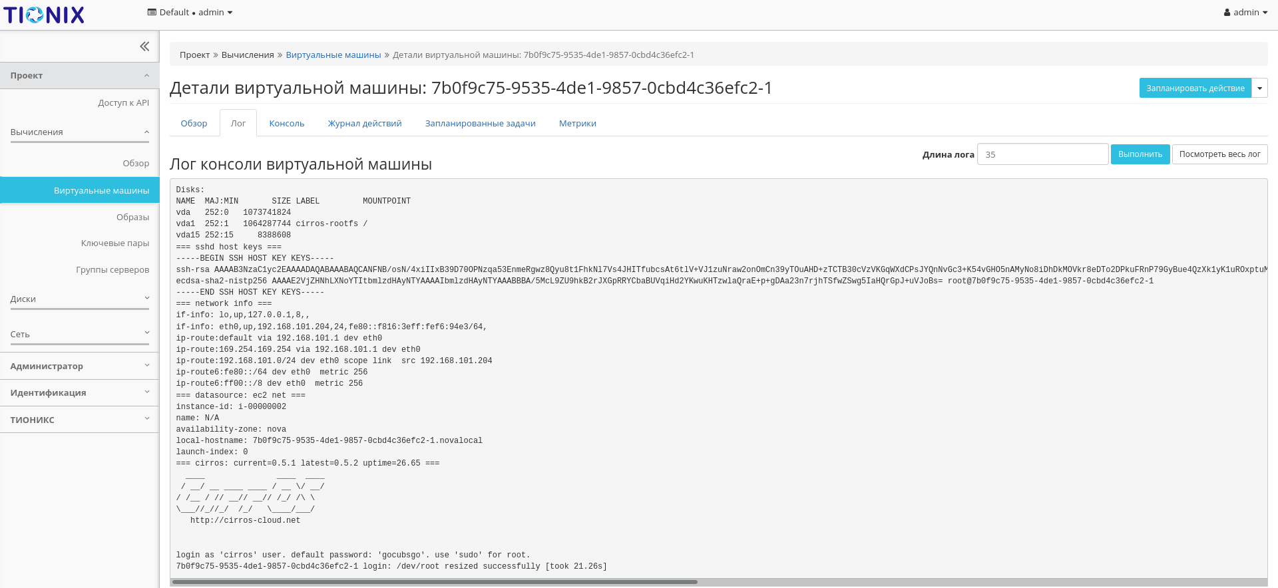The height and width of the screenshot is (588, 1278).
Task: Click the Запланировать действие button
Action: [x=1195, y=88]
